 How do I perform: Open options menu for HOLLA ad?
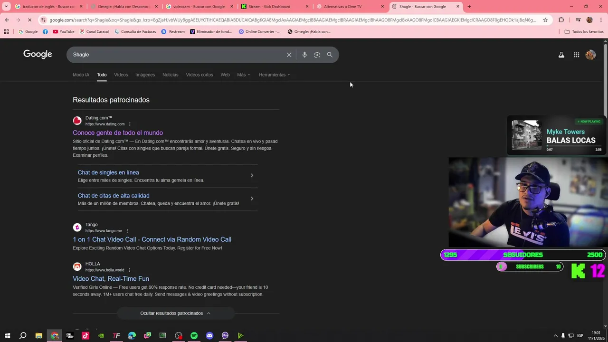click(x=129, y=270)
